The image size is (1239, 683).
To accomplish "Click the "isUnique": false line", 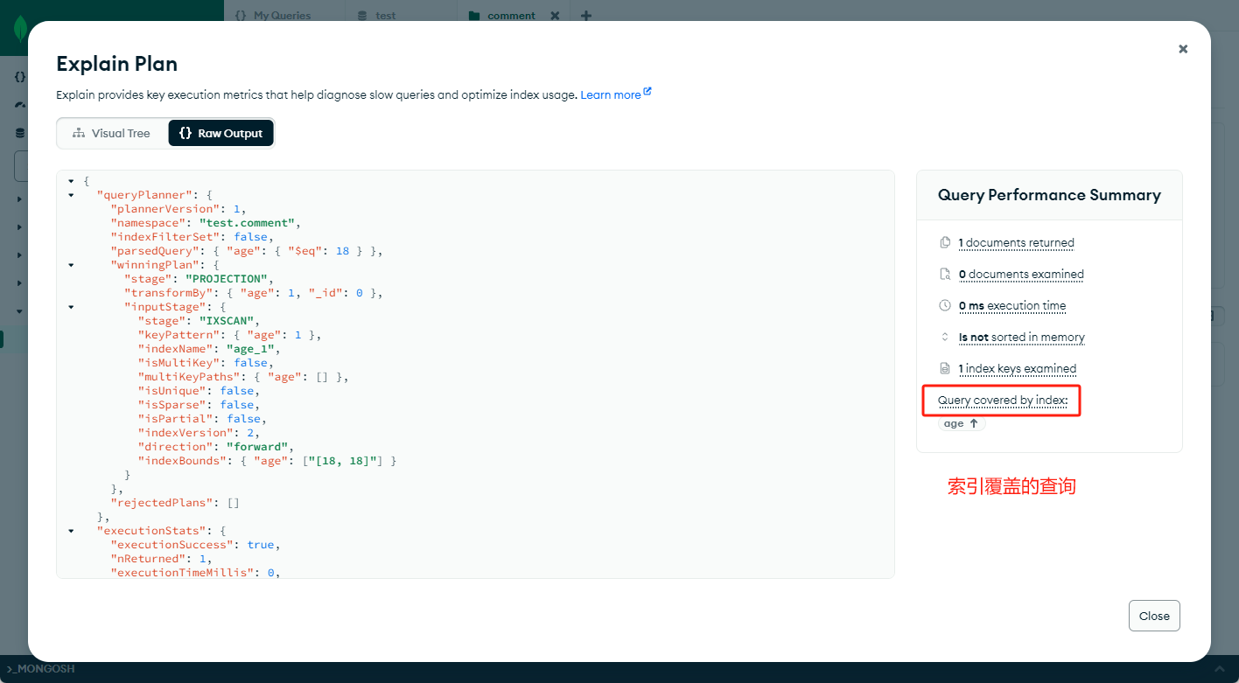I will pyautogui.click(x=199, y=391).
